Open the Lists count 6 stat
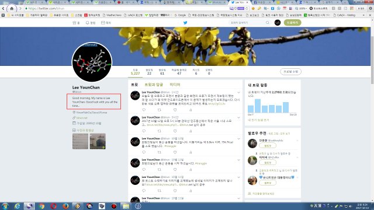 [196, 72]
